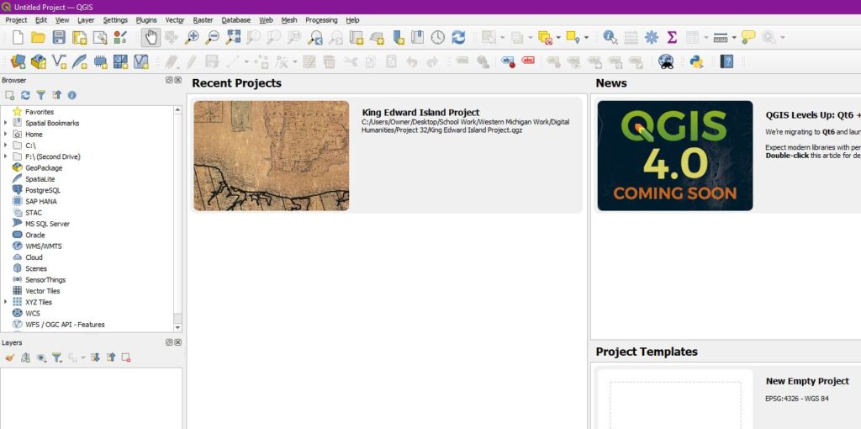Open the Layer menu

[x=86, y=20]
